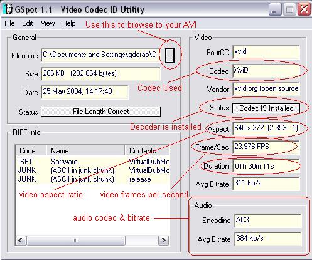
Task: Open the File menu
Action: (x=9, y=23)
